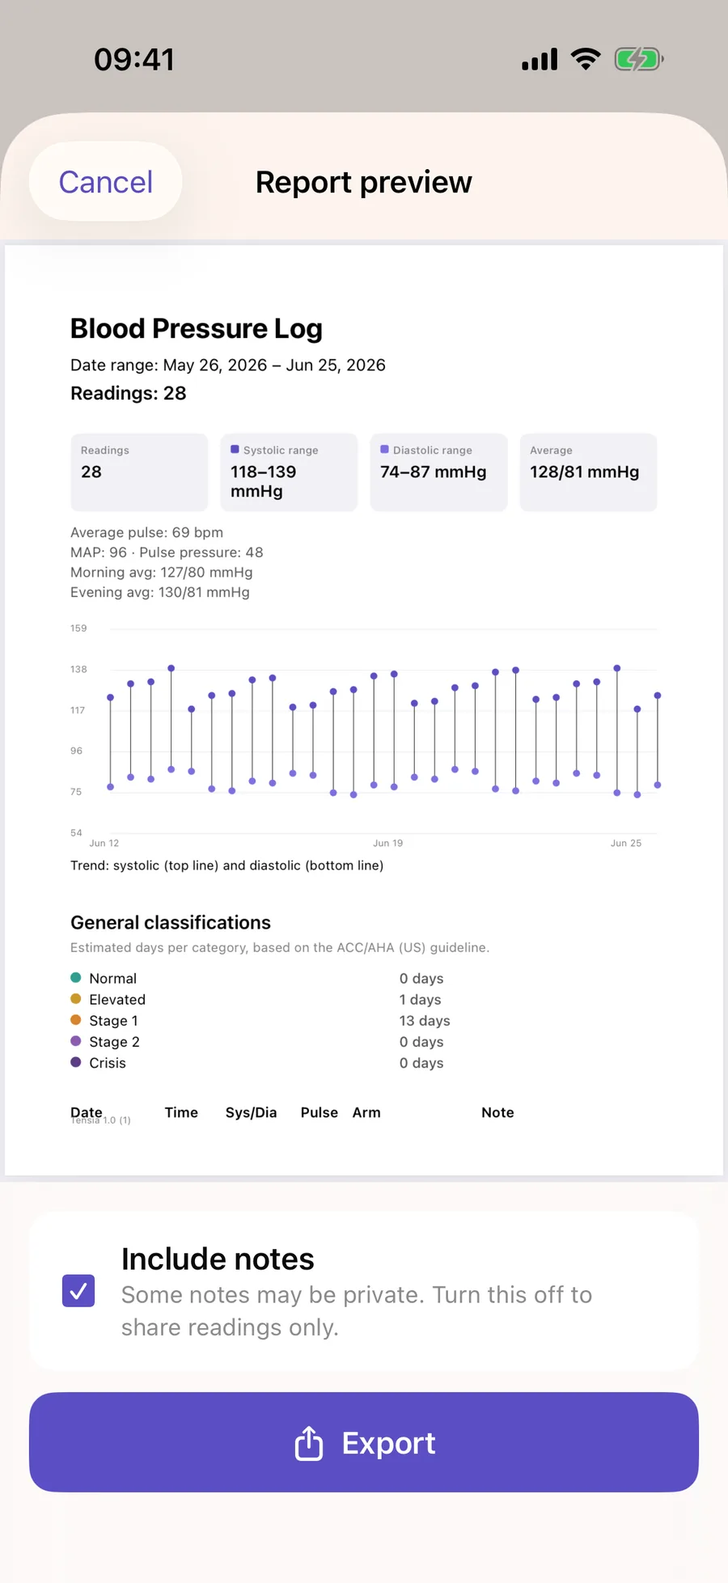The image size is (728, 1583).
Task: Tap the battery charging status icon
Action: point(639,59)
